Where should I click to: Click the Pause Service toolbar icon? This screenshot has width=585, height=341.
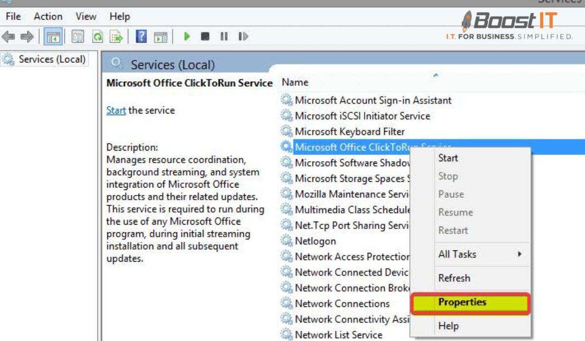pyautogui.click(x=224, y=37)
